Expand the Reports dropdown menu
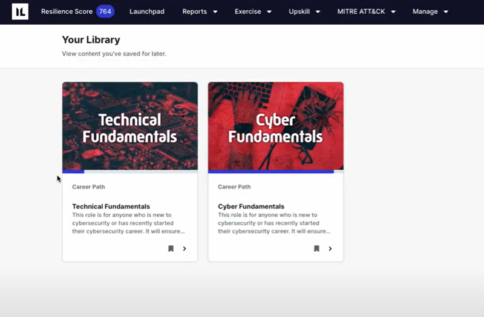The image size is (484, 317). tap(200, 11)
